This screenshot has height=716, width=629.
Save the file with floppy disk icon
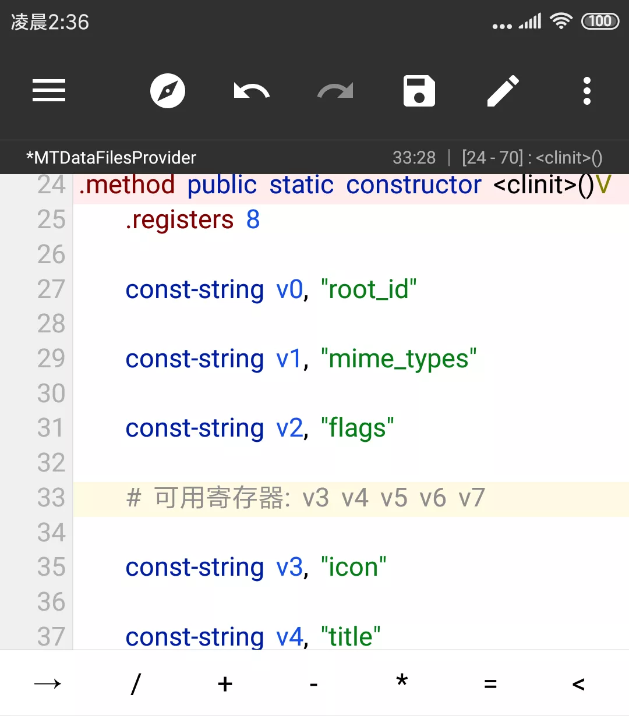[419, 91]
